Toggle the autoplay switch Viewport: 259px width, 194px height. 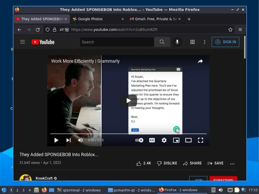tap(139, 140)
